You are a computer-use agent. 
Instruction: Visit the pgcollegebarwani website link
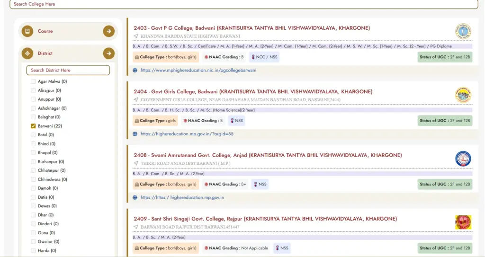198,70
